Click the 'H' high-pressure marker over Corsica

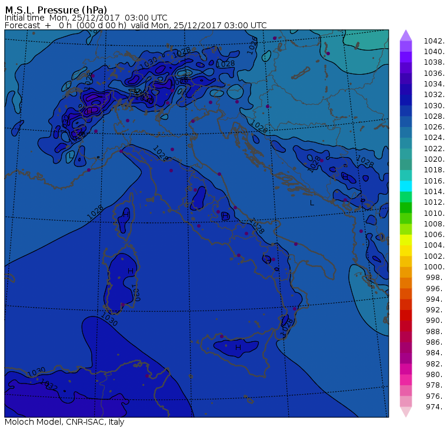click(126, 215)
